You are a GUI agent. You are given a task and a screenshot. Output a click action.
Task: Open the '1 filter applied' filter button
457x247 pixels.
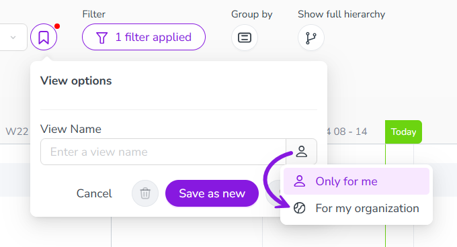[x=144, y=37]
